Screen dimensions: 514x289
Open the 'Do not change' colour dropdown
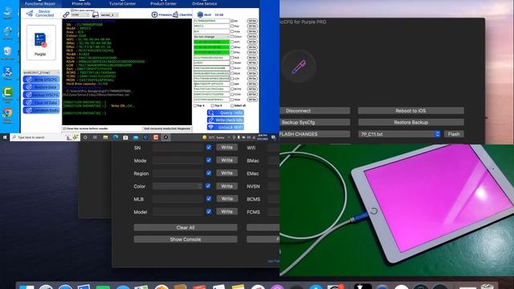(x=211, y=37)
